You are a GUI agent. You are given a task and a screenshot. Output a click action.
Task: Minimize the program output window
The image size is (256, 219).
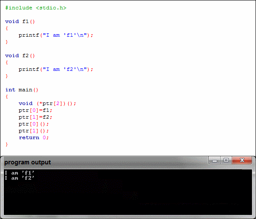click(x=215, y=160)
